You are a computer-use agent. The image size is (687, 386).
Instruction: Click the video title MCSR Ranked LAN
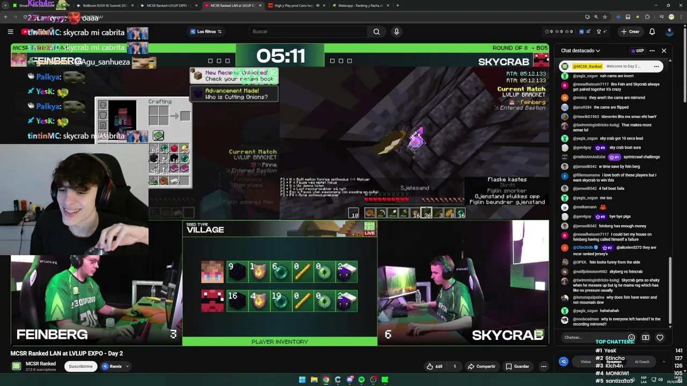[x=67, y=353]
